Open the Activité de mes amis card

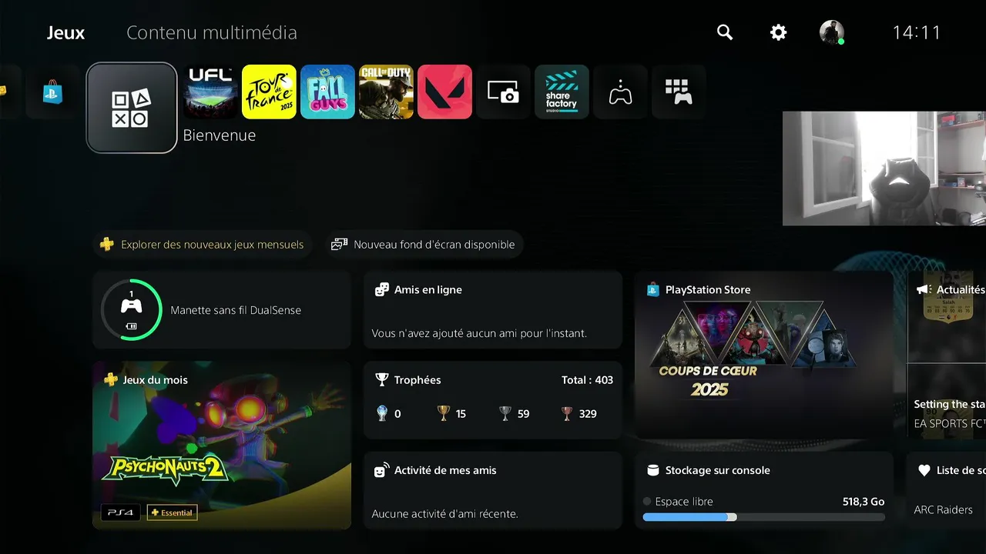tap(493, 490)
